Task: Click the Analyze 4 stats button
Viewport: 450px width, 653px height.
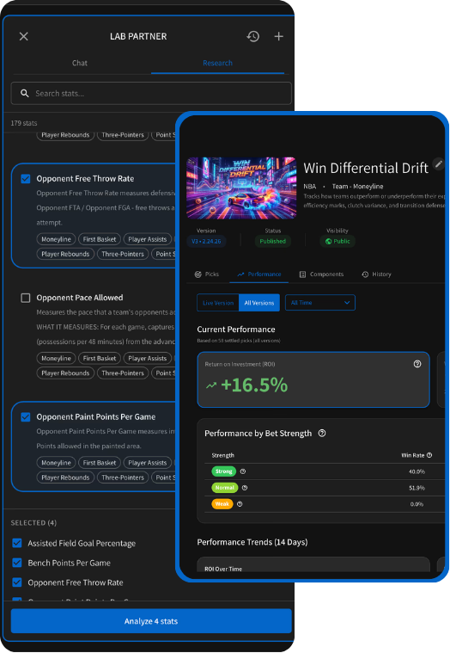Action: [x=151, y=621]
